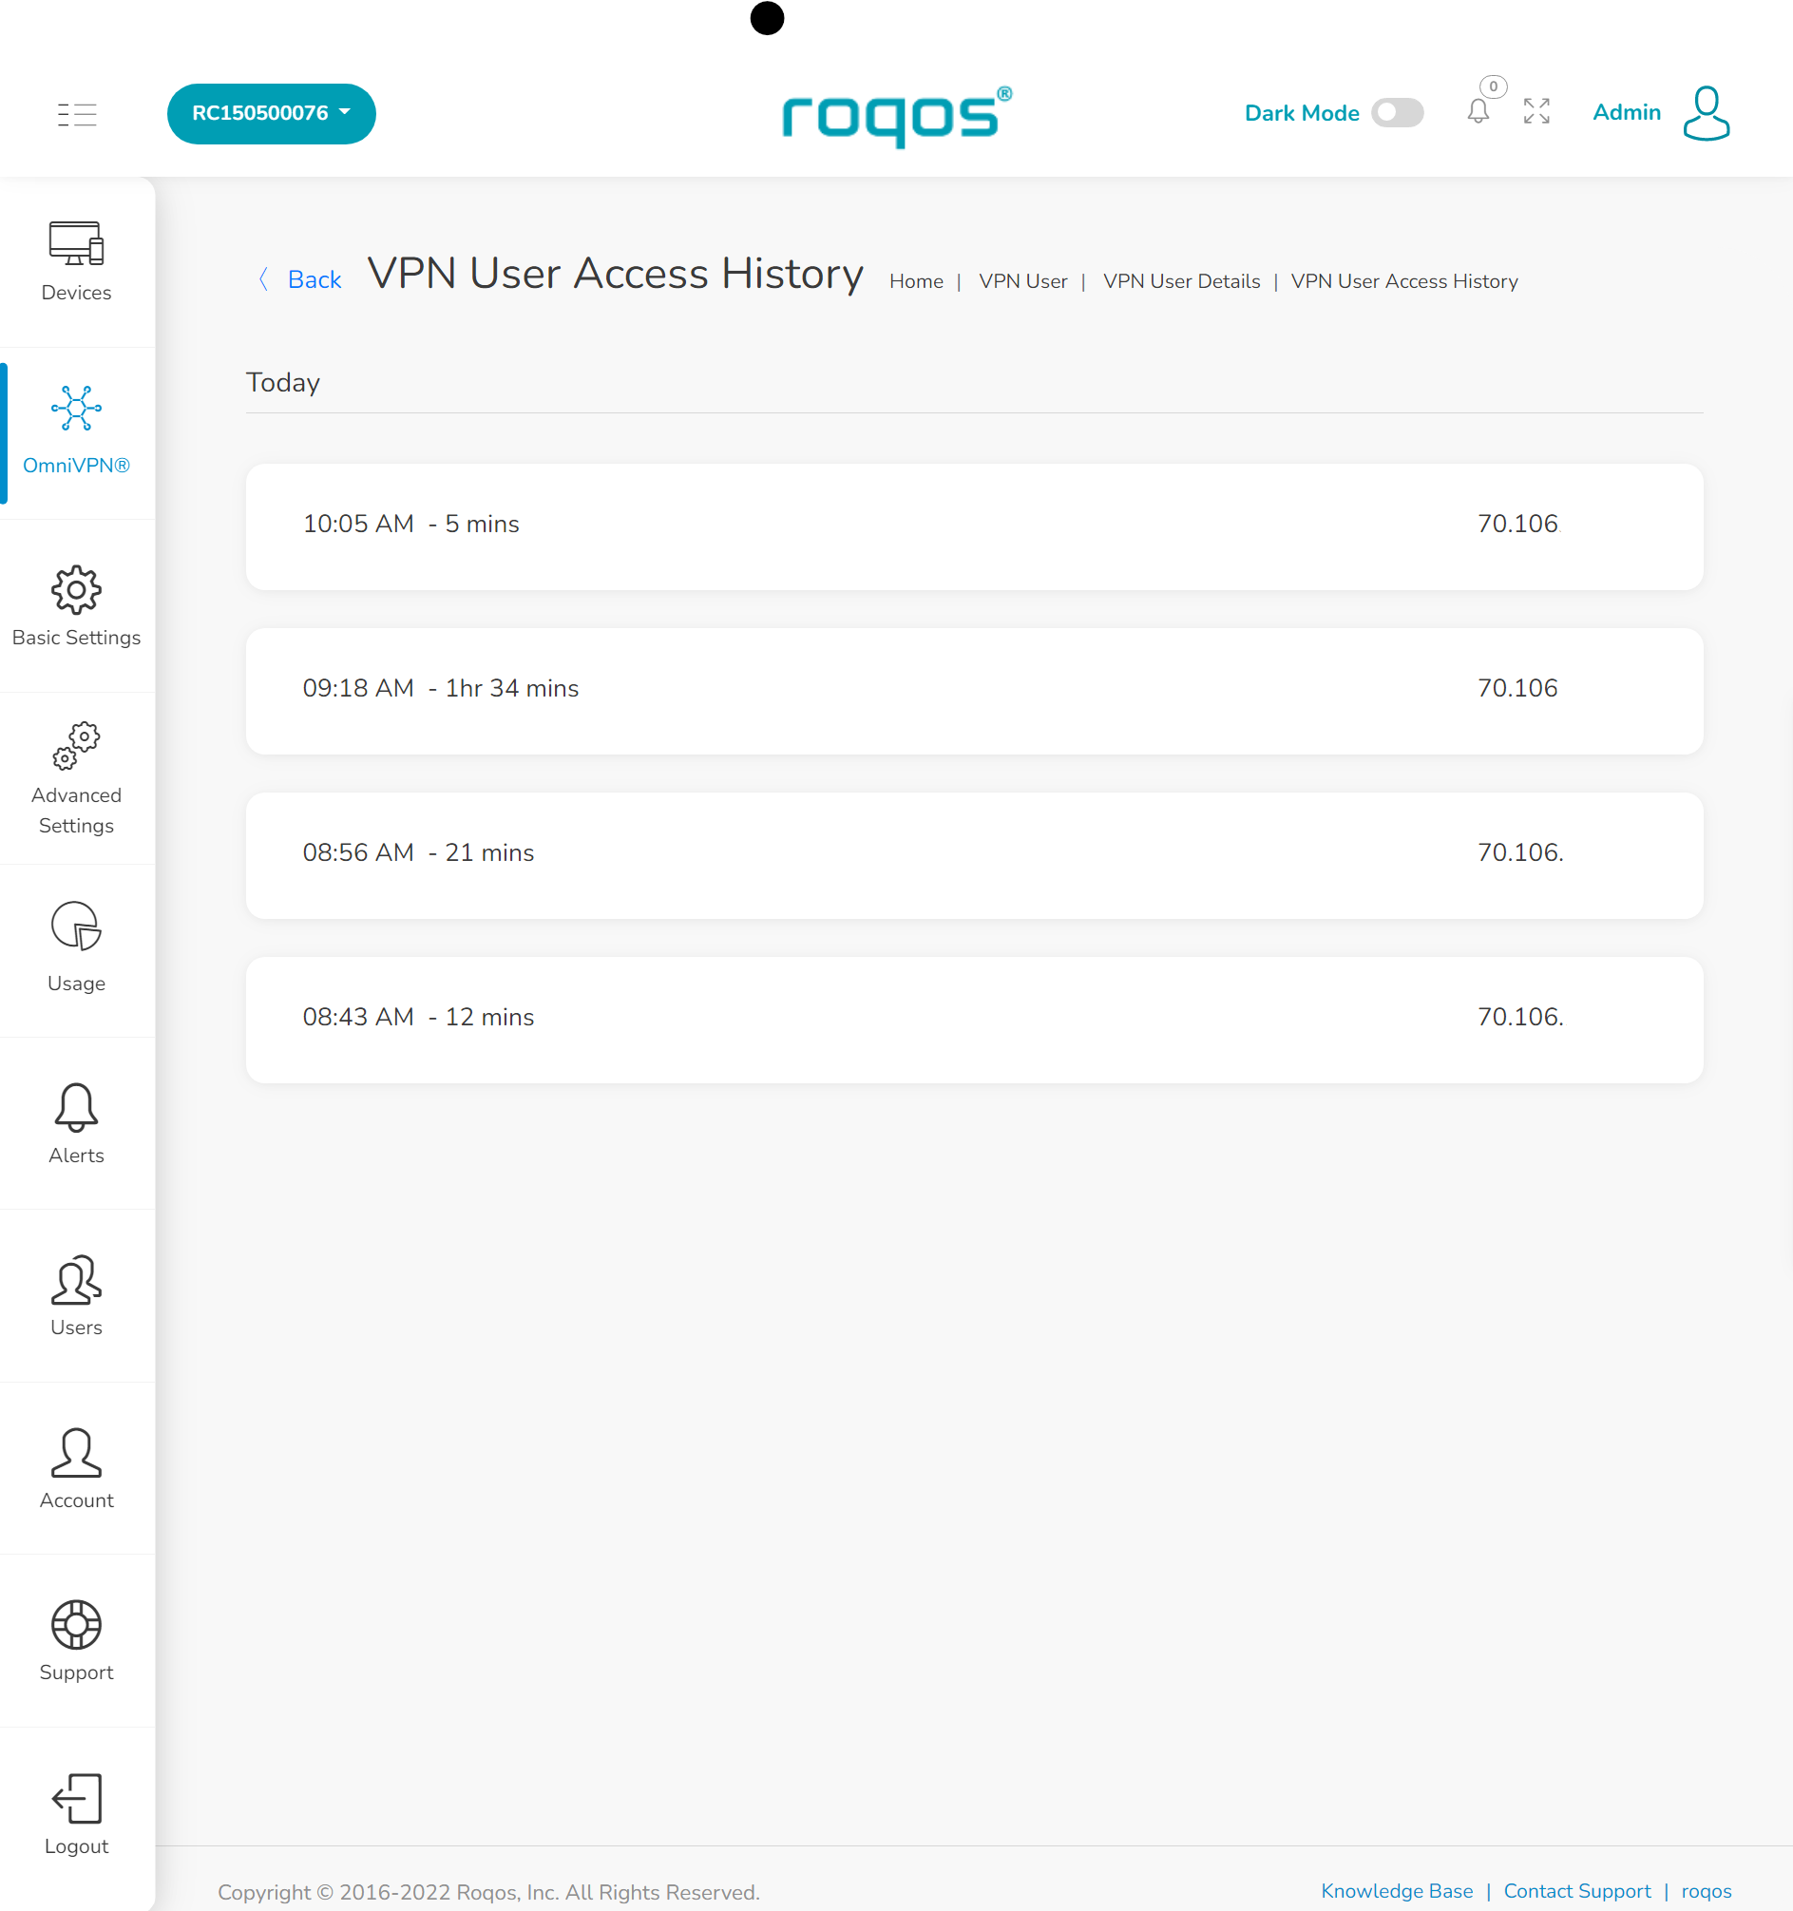1793x1911 pixels.
Task: Open the Usage pie chart icon
Action: (x=76, y=926)
